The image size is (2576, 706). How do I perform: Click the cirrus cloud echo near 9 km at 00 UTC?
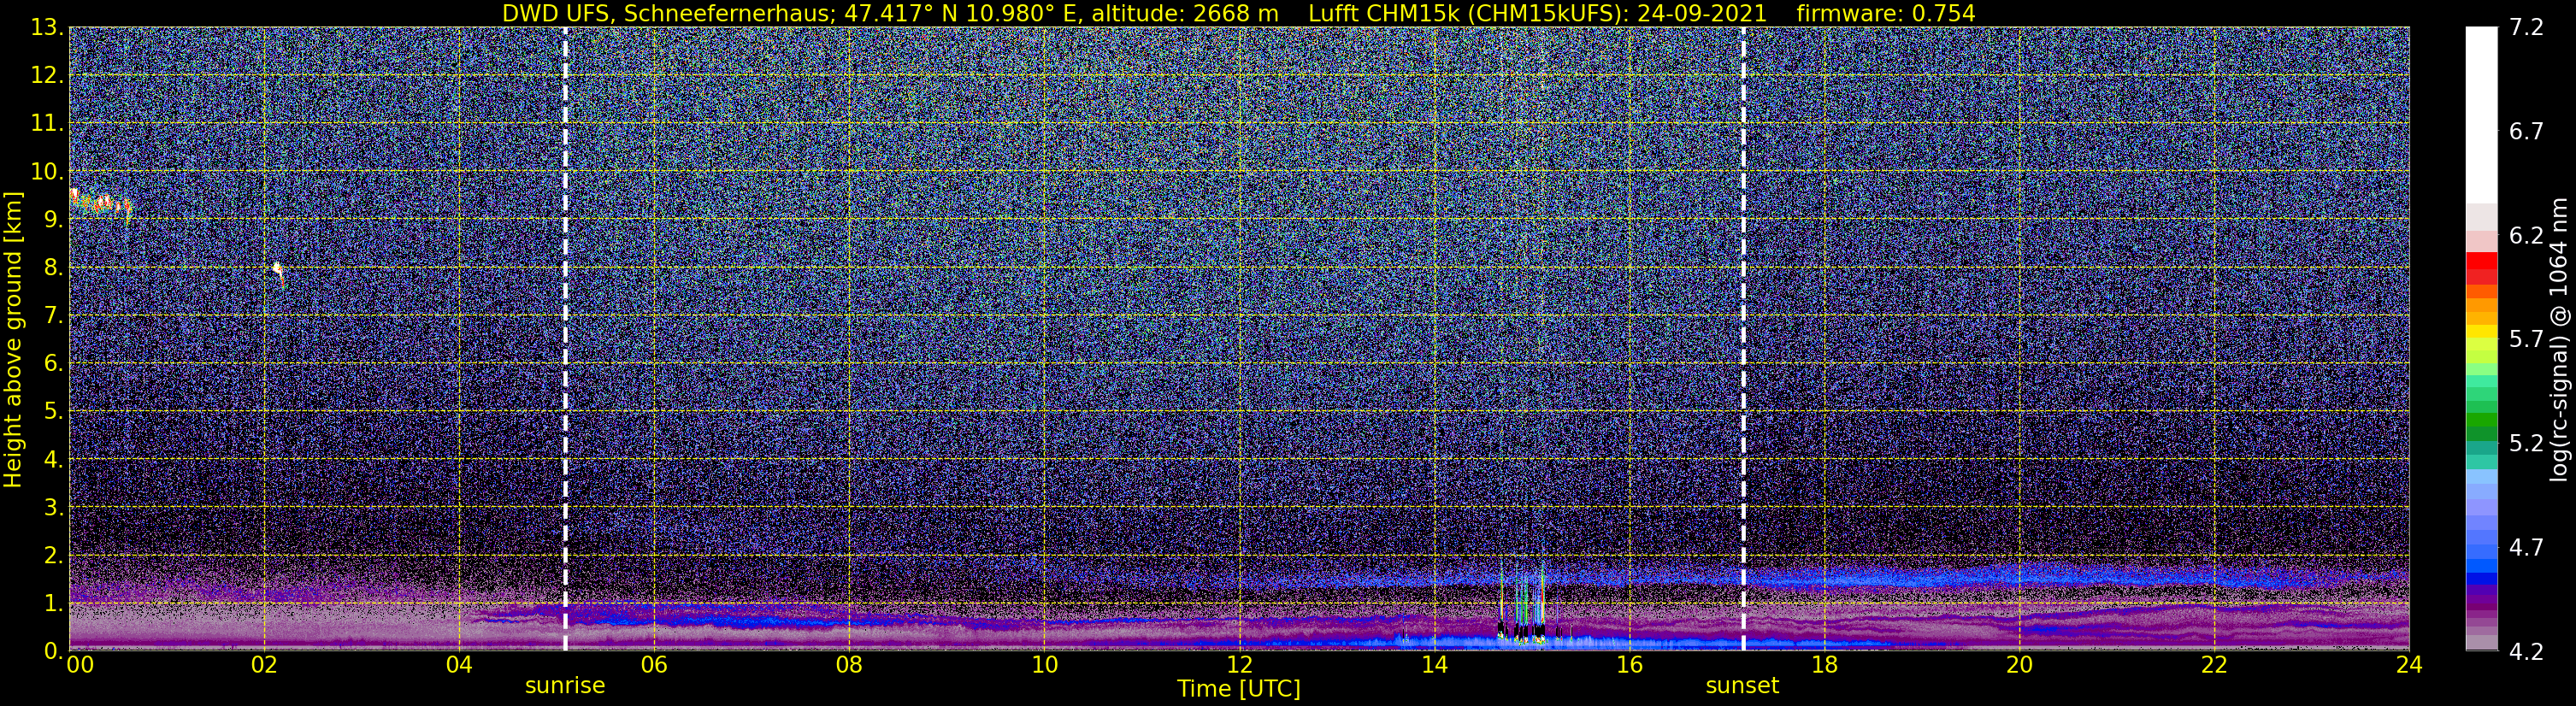100,204
